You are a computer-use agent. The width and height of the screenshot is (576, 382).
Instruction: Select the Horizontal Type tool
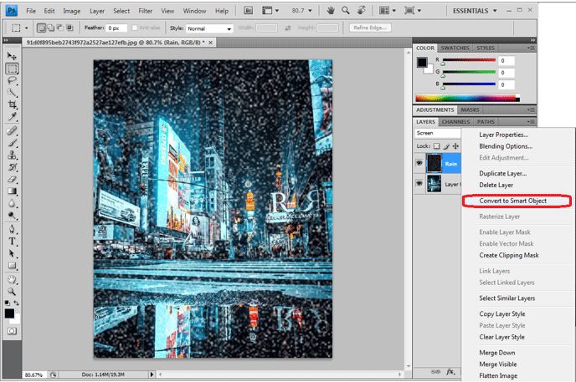click(x=12, y=241)
